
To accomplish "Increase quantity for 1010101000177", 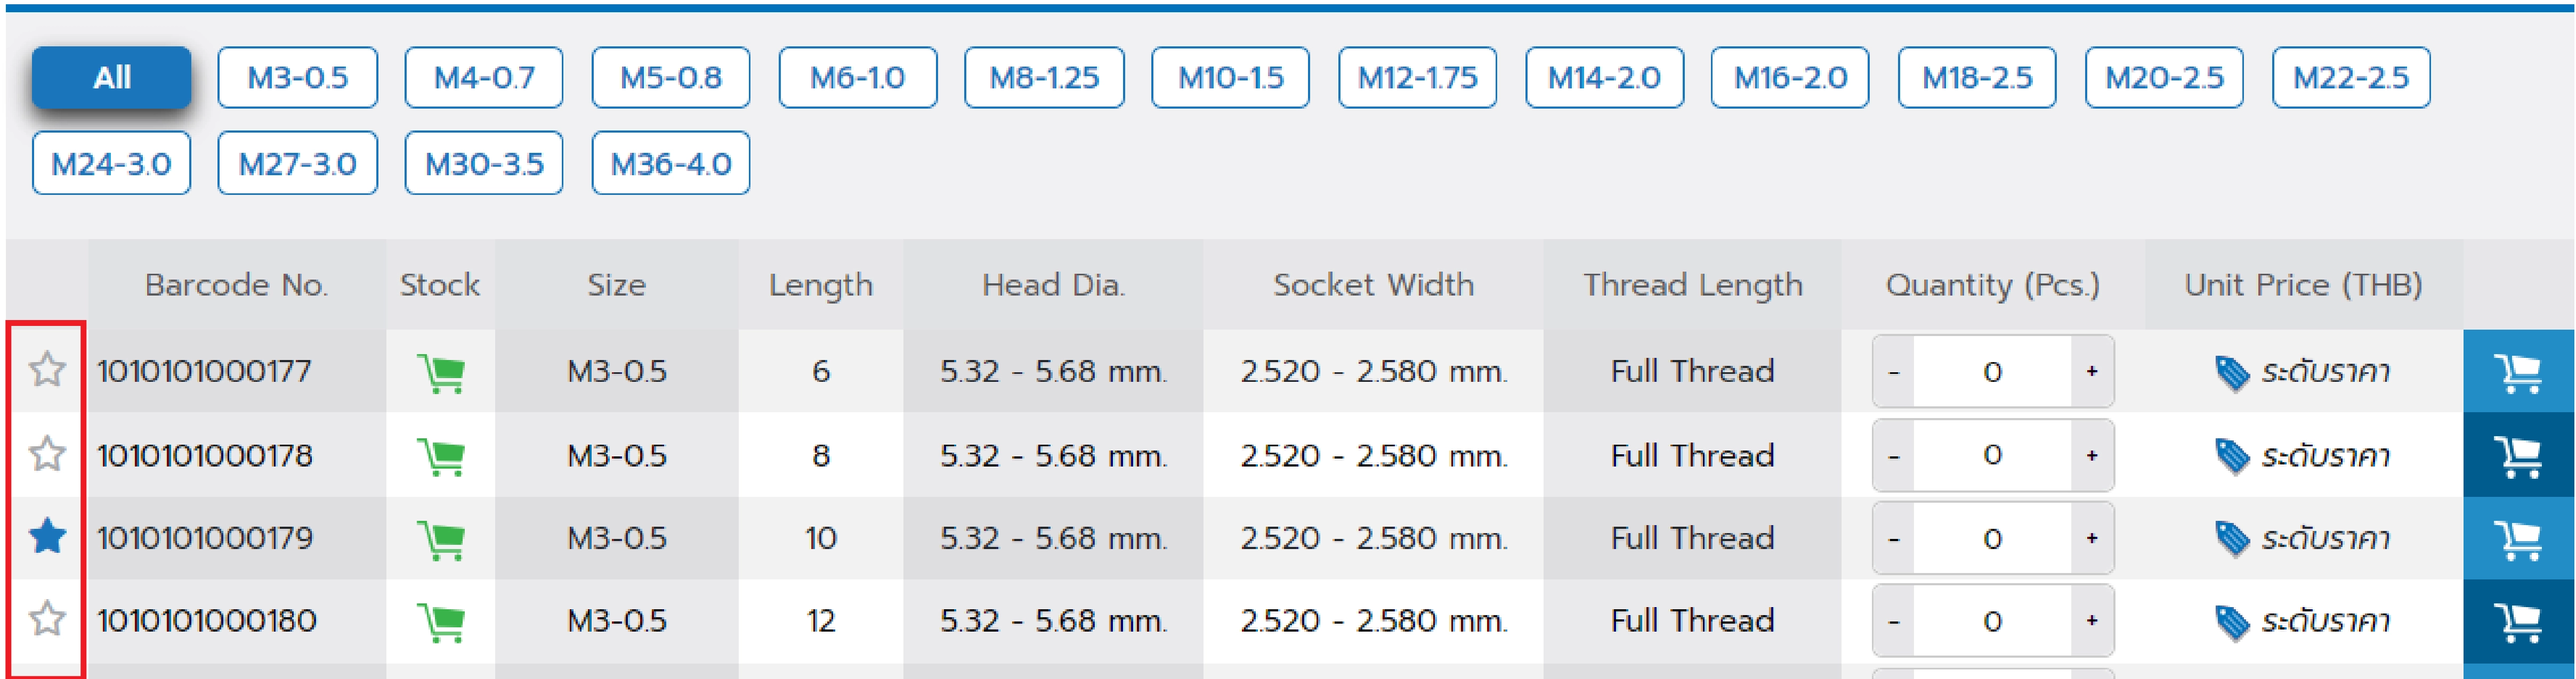I will click(2091, 372).
